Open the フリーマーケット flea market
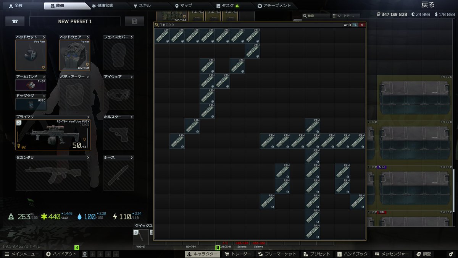Image resolution: width=458 pixels, height=258 pixels. tap(277, 254)
